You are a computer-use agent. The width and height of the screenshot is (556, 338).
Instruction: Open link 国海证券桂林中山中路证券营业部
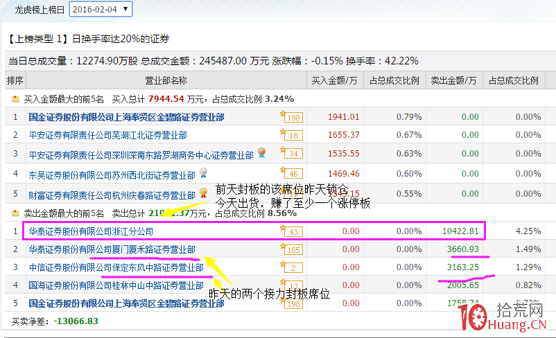click(x=116, y=285)
